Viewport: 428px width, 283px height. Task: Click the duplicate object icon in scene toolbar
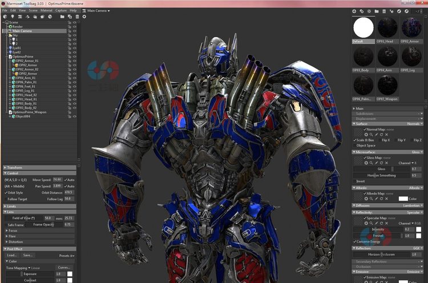point(70,17)
